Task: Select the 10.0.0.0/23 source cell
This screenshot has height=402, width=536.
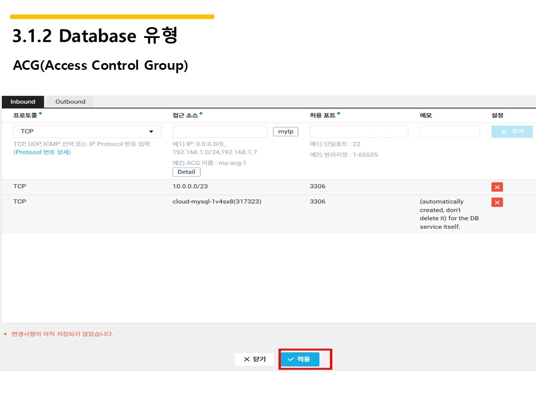Action: [190, 186]
